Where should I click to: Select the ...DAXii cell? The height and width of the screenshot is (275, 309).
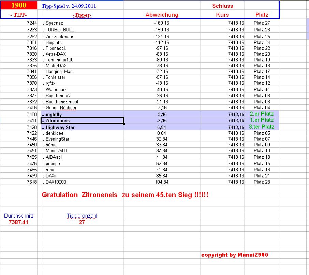[82, 176]
